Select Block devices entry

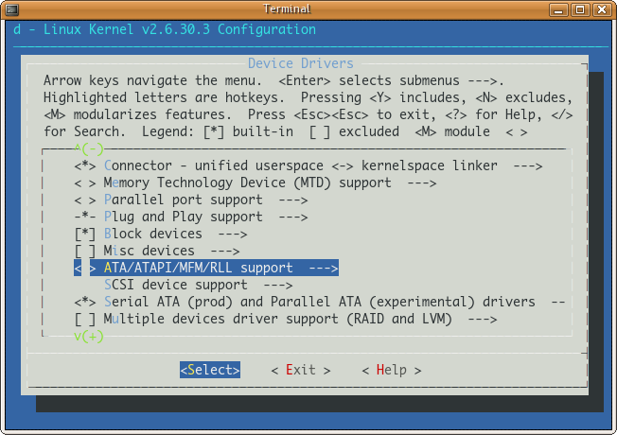tap(161, 234)
